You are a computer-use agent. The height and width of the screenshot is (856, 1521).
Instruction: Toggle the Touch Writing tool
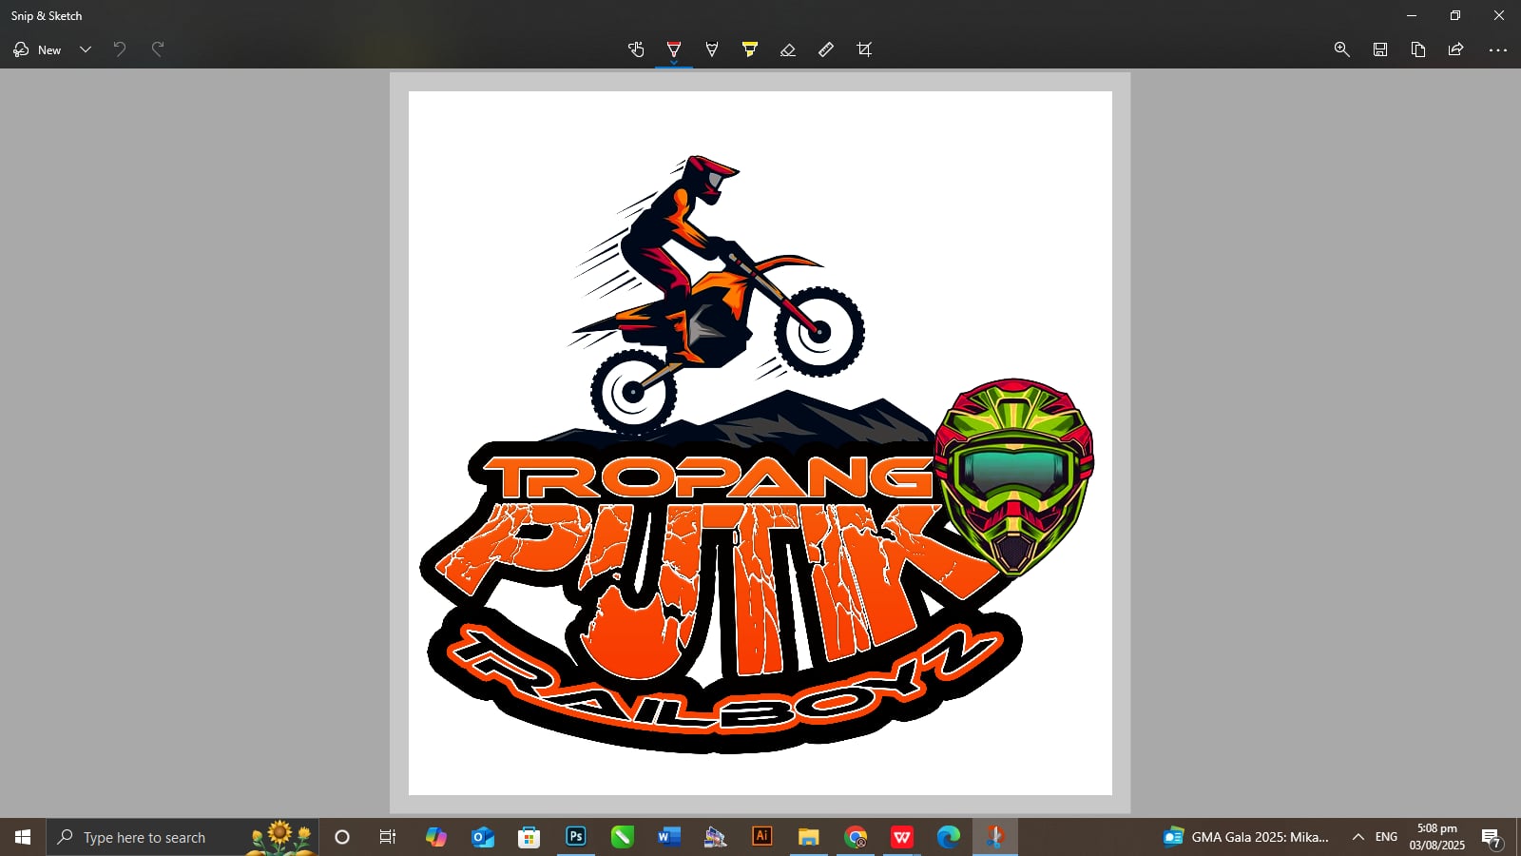[x=636, y=49]
